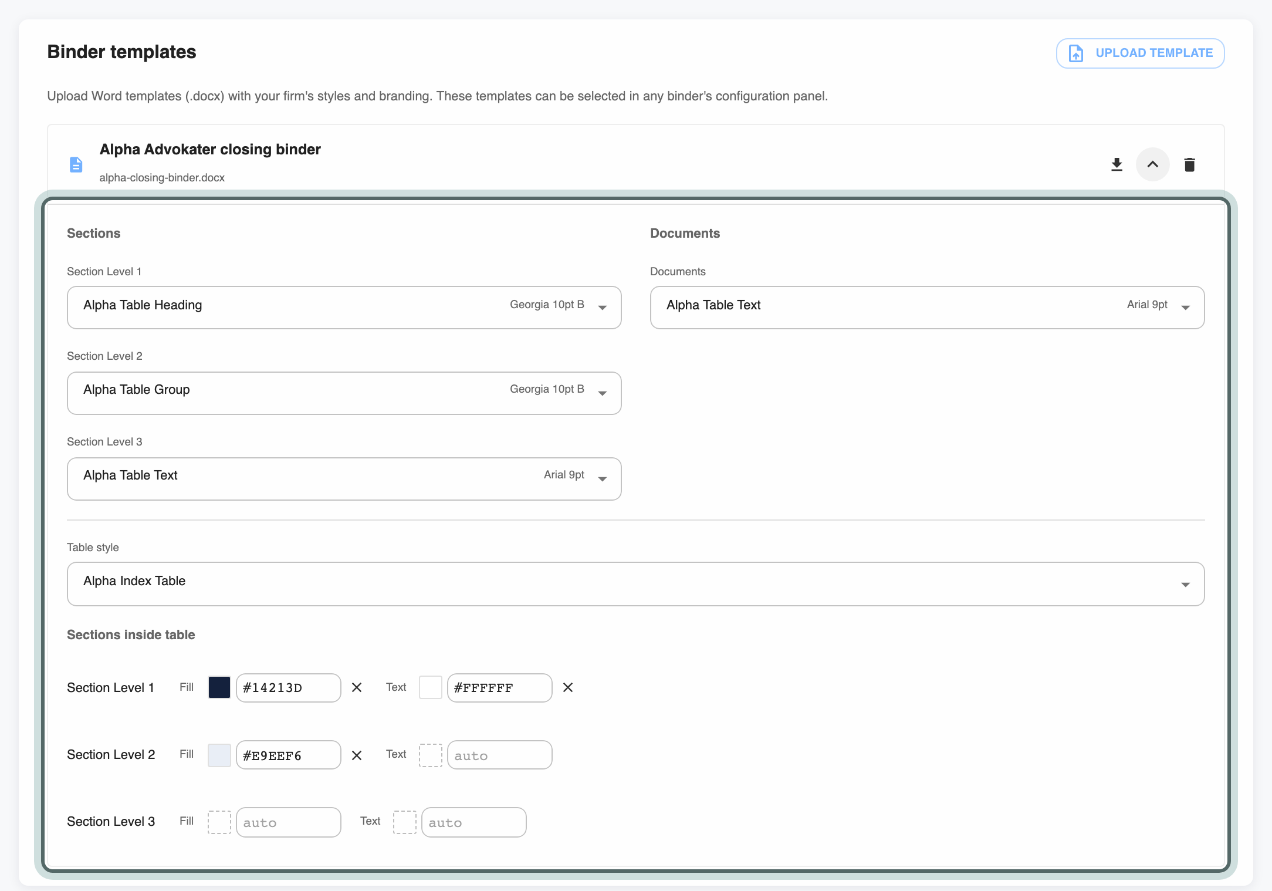The height and width of the screenshot is (891, 1272).
Task: Click the Upload Template button
Action: (1140, 53)
